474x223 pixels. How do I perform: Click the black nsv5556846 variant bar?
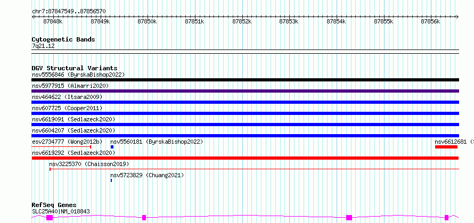tap(245, 80)
